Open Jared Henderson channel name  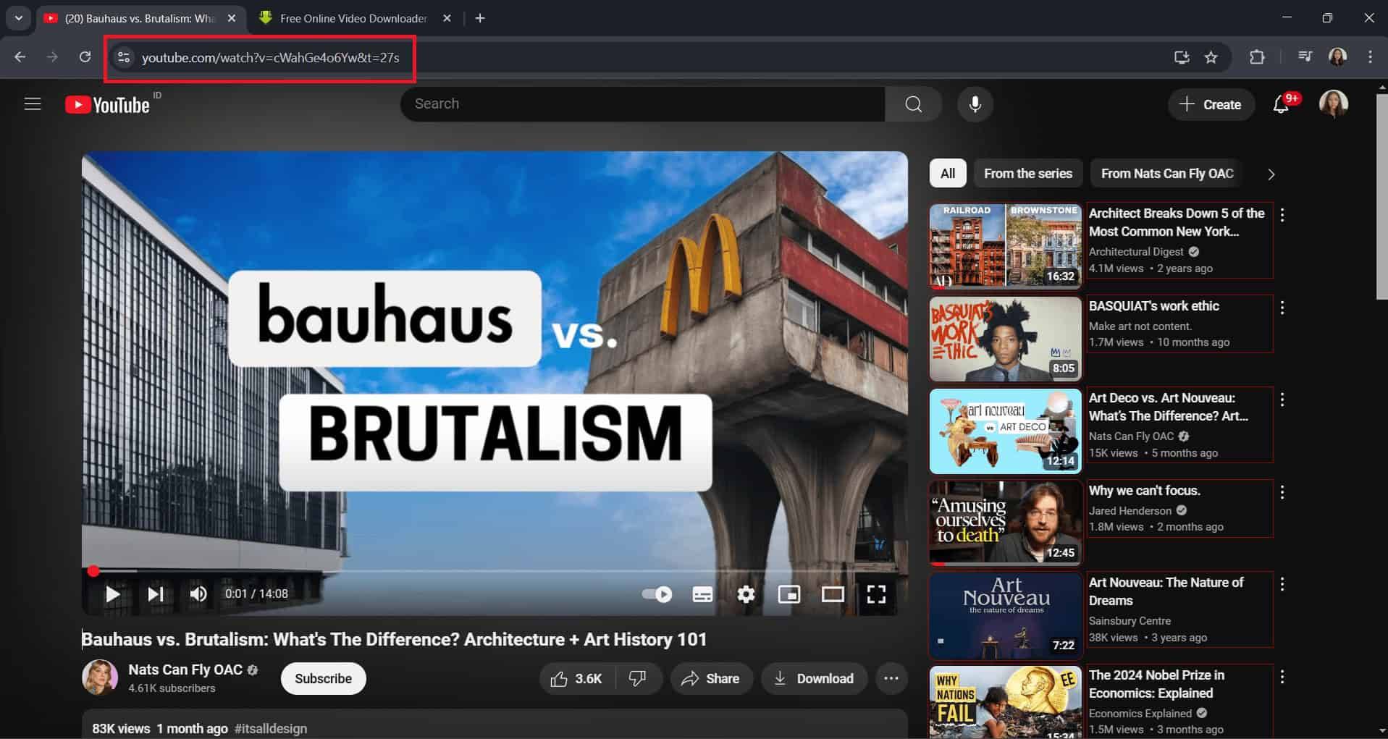tap(1130, 511)
